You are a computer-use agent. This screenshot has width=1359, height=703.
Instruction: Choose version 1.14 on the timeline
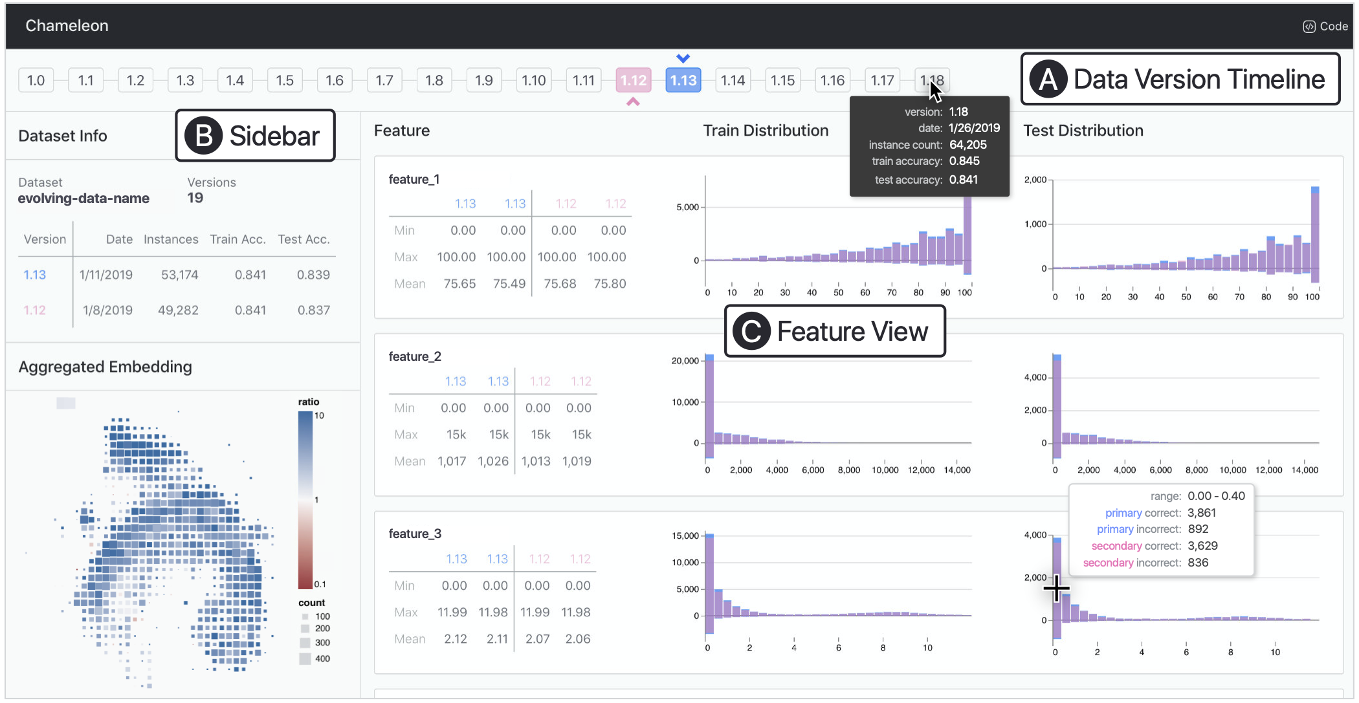[x=733, y=80]
